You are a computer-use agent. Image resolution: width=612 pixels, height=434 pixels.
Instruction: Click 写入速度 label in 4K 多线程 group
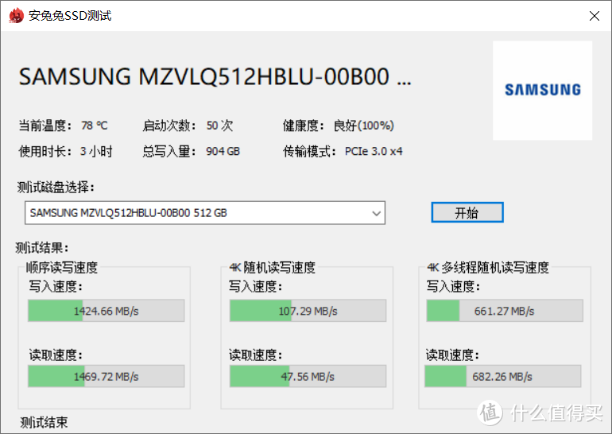[453, 286]
